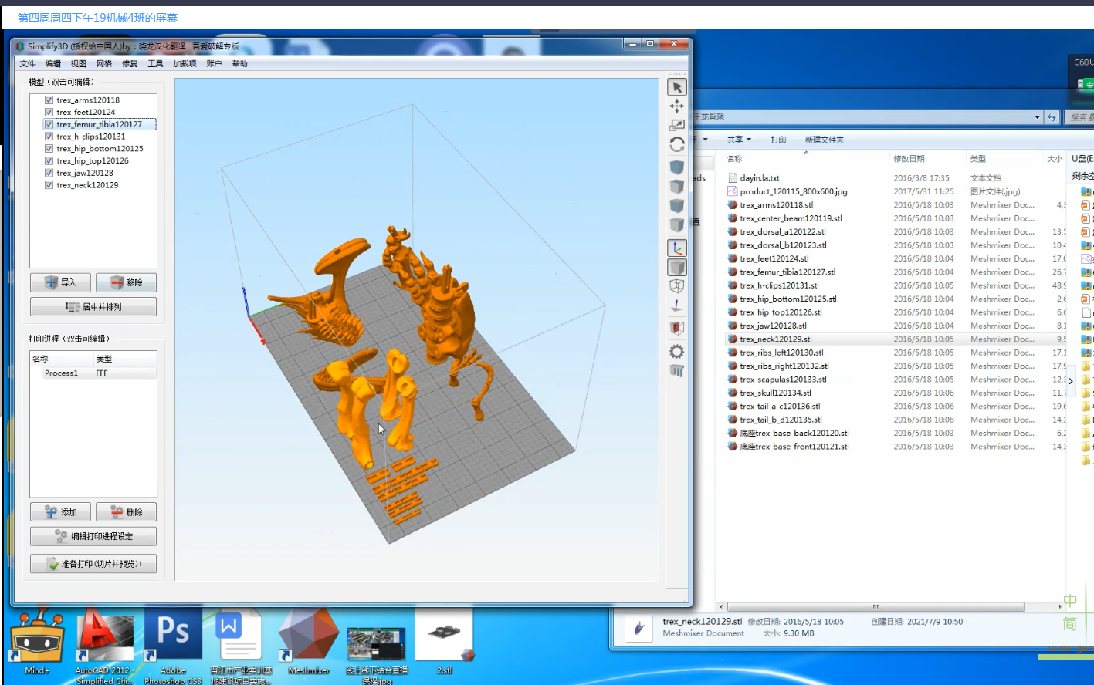
Task: Open the 修复 repair menu
Action: click(x=130, y=64)
